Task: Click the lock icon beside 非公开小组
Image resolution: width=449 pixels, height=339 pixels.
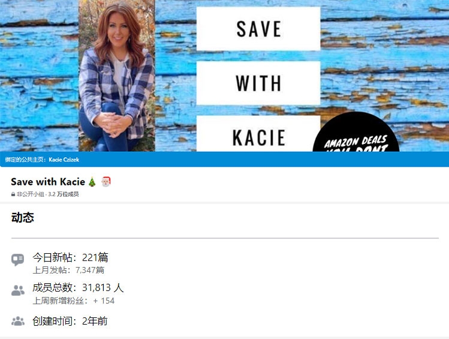Action: [x=13, y=194]
